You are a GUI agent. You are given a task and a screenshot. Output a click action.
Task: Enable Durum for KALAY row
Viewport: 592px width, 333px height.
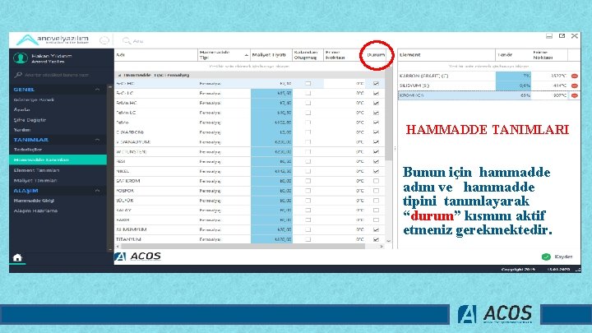point(376,210)
